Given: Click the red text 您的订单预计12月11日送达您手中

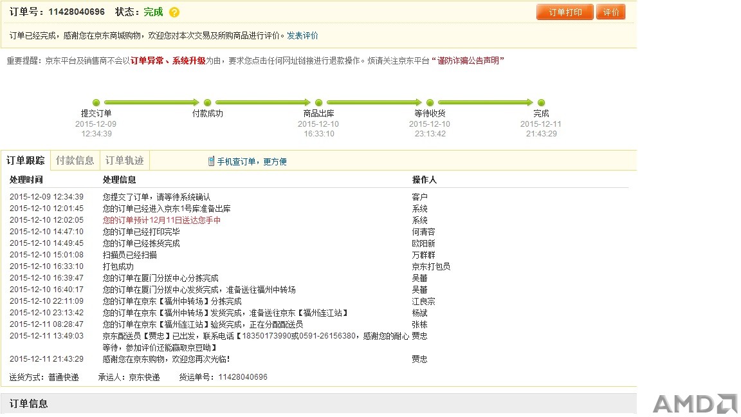Looking at the screenshot, I should [x=161, y=220].
